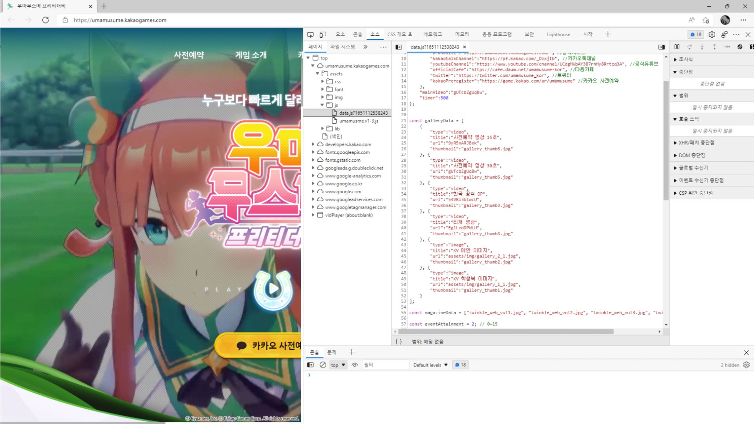The image size is (754, 424).
Task: Select the 콘솔 drawer tab
Action: pyautogui.click(x=315, y=352)
